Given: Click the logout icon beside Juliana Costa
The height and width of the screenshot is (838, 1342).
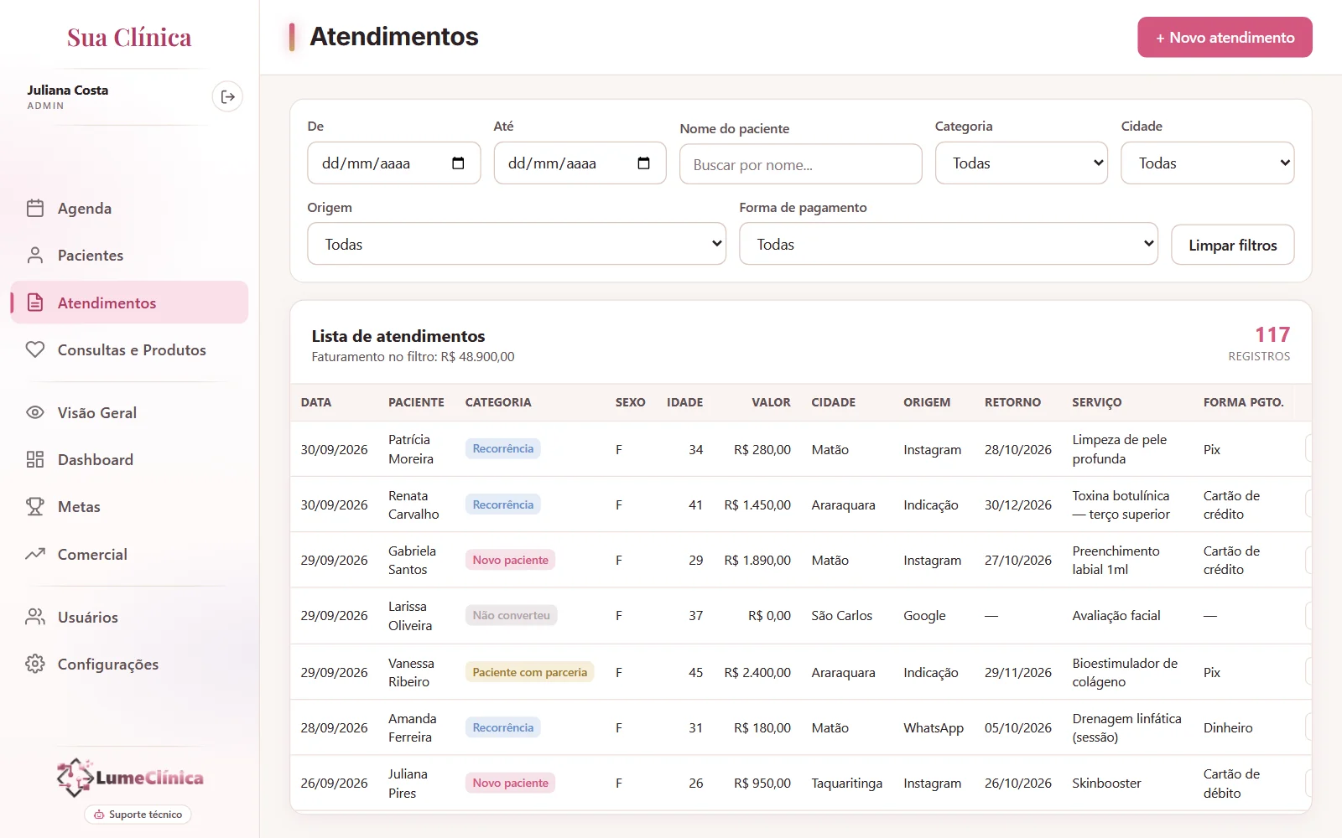Looking at the screenshot, I should (227, 97).
